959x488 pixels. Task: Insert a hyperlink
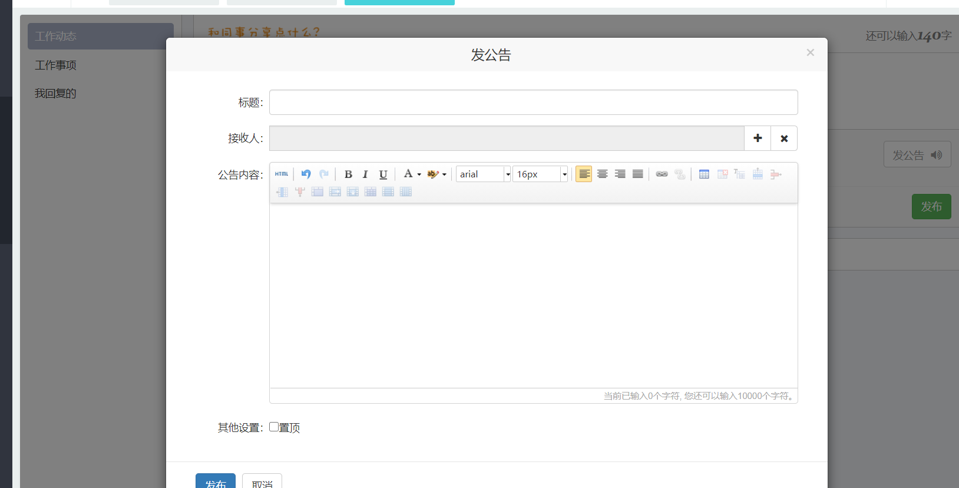pyautogui.click(x=662, y=174)
